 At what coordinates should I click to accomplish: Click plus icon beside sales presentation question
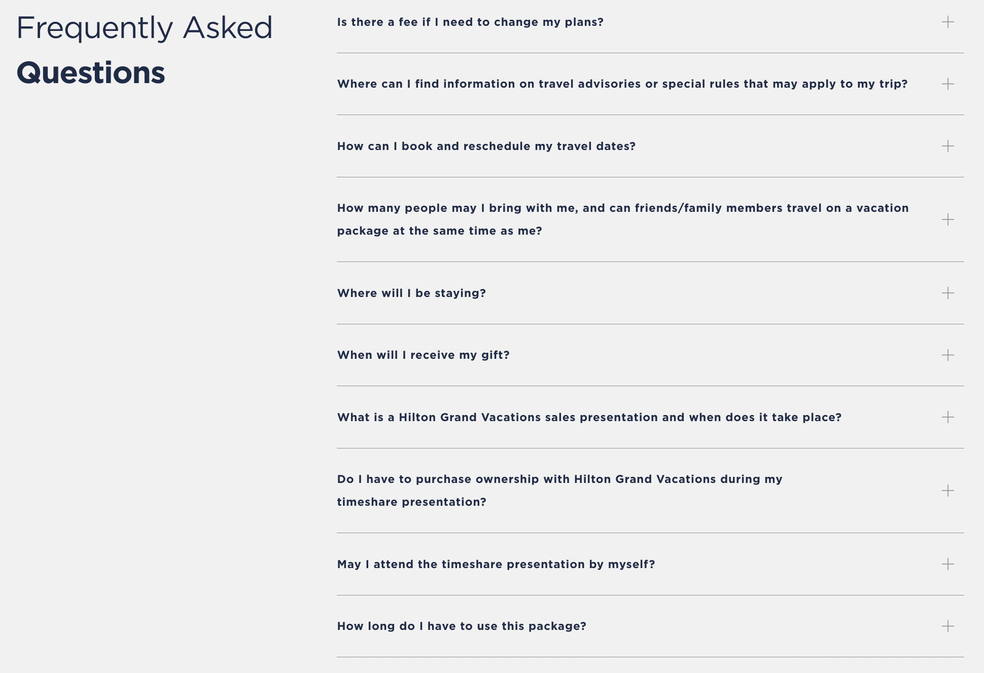tap(947, 417)
